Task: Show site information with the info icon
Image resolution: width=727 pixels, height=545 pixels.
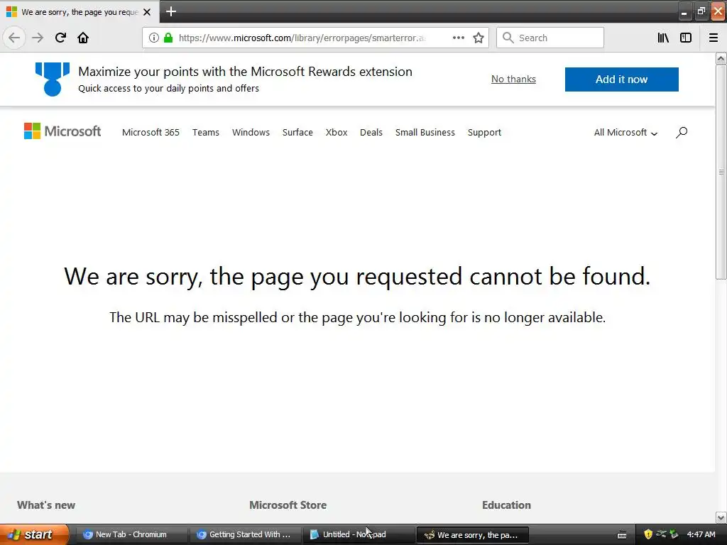Action: pyautogui.click(x=154, y=38)
